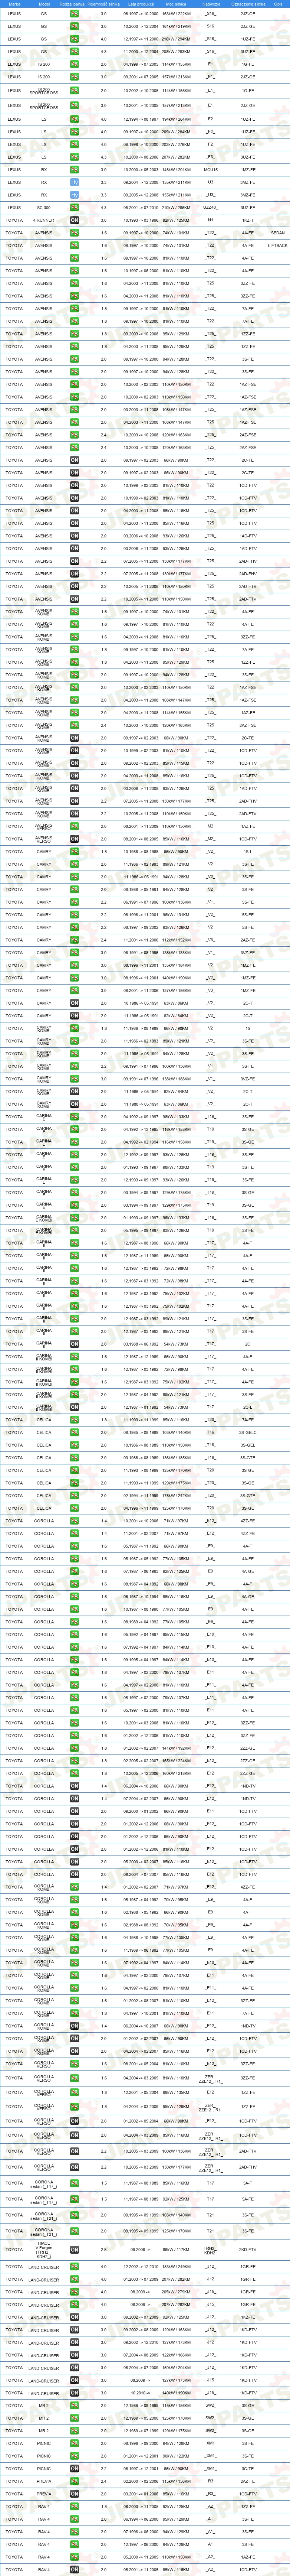
Task: Select the LIFTBACK description cell
Action: [x=278, y=246]
